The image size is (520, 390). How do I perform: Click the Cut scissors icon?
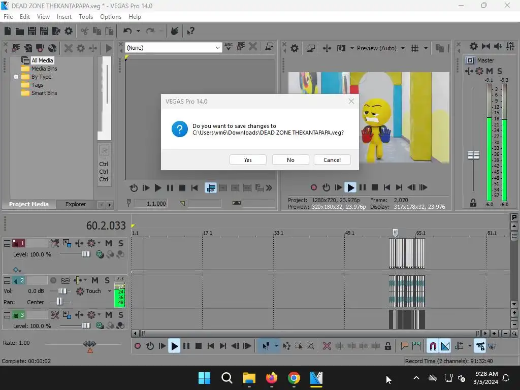pos(85,31)
